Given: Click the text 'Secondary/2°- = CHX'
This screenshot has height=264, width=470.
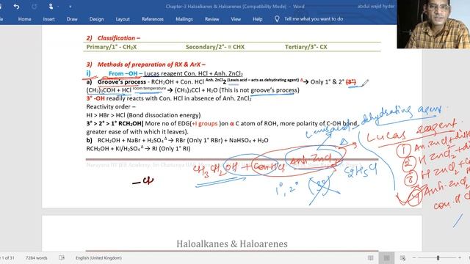Looking at the screenshot, I should tap(215, 47).
